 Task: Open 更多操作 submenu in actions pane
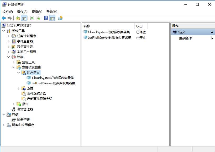[x=193, y=38]
